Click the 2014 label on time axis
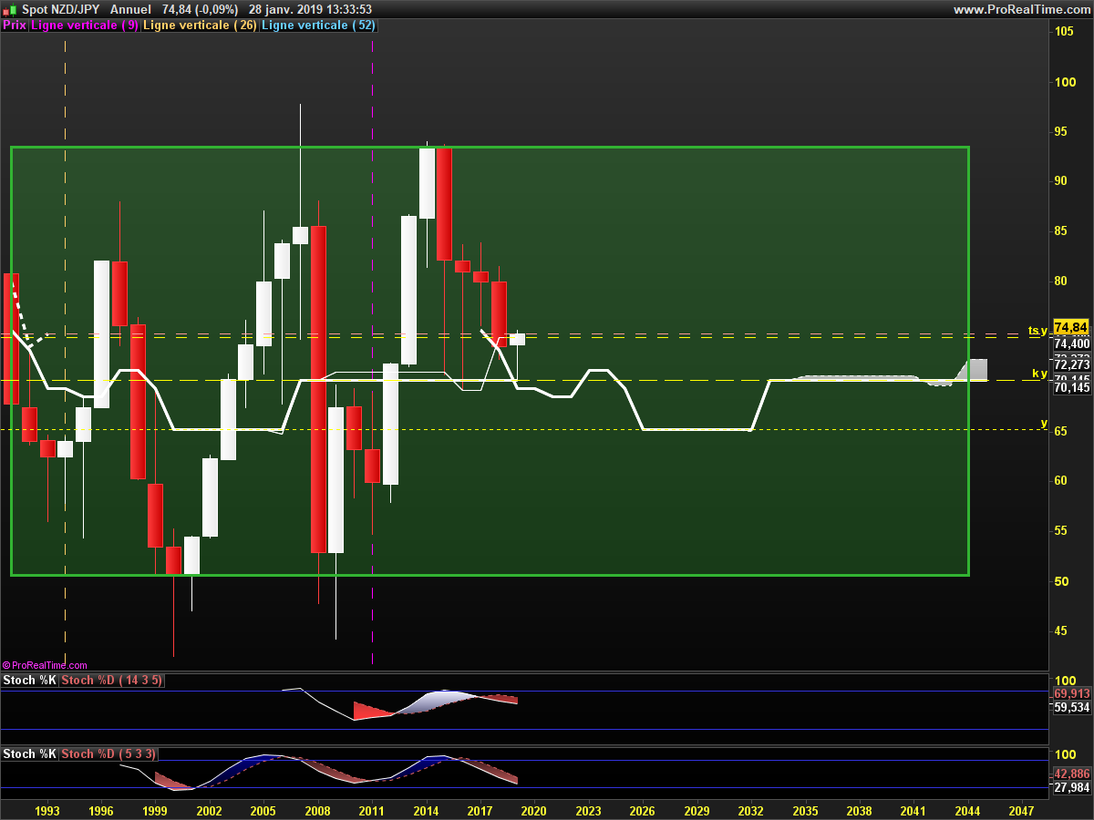The height and width of the screenshot is (820, 1094). point(426,810)
